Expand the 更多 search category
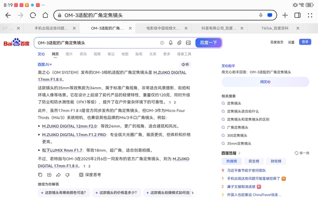The image size is (318, 198). [166, 54]
